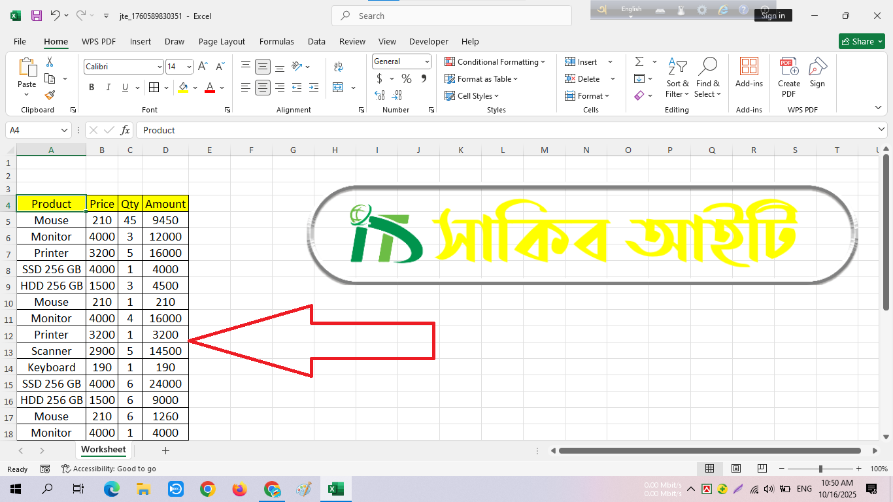Image resolution: width=893 pixels, height=502 pixels.
Task: Switch to Page Layout view in status bar
Action: pyautogui.click(x=735, y=469)
